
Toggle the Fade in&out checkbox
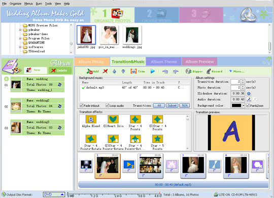81,105
